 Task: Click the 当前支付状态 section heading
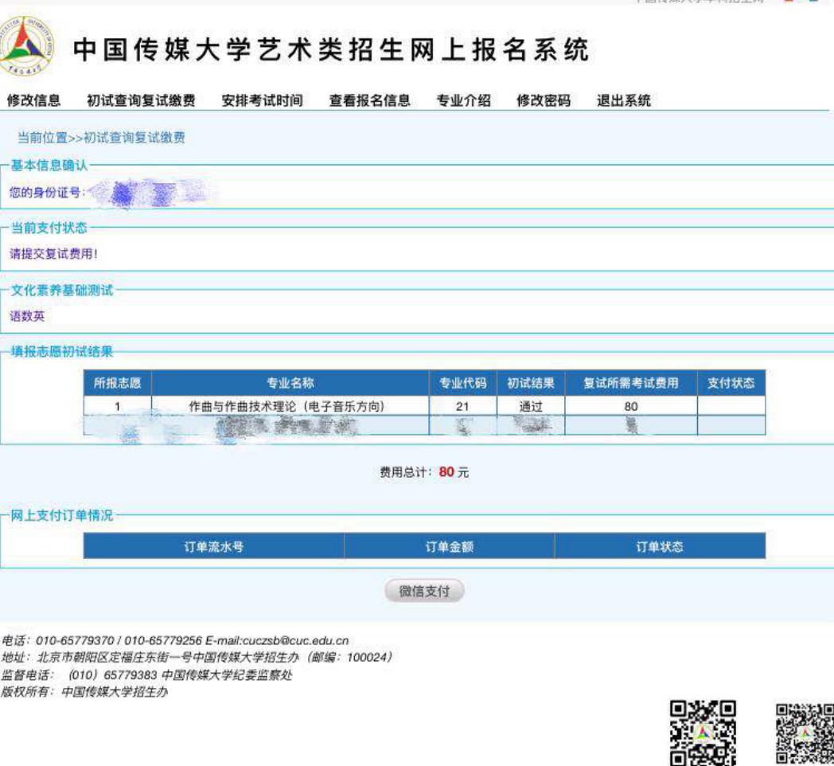click(x=49, y=228)
